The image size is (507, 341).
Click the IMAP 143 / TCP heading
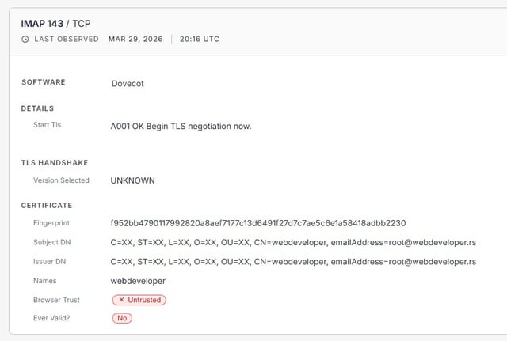[x=55, y=23]
